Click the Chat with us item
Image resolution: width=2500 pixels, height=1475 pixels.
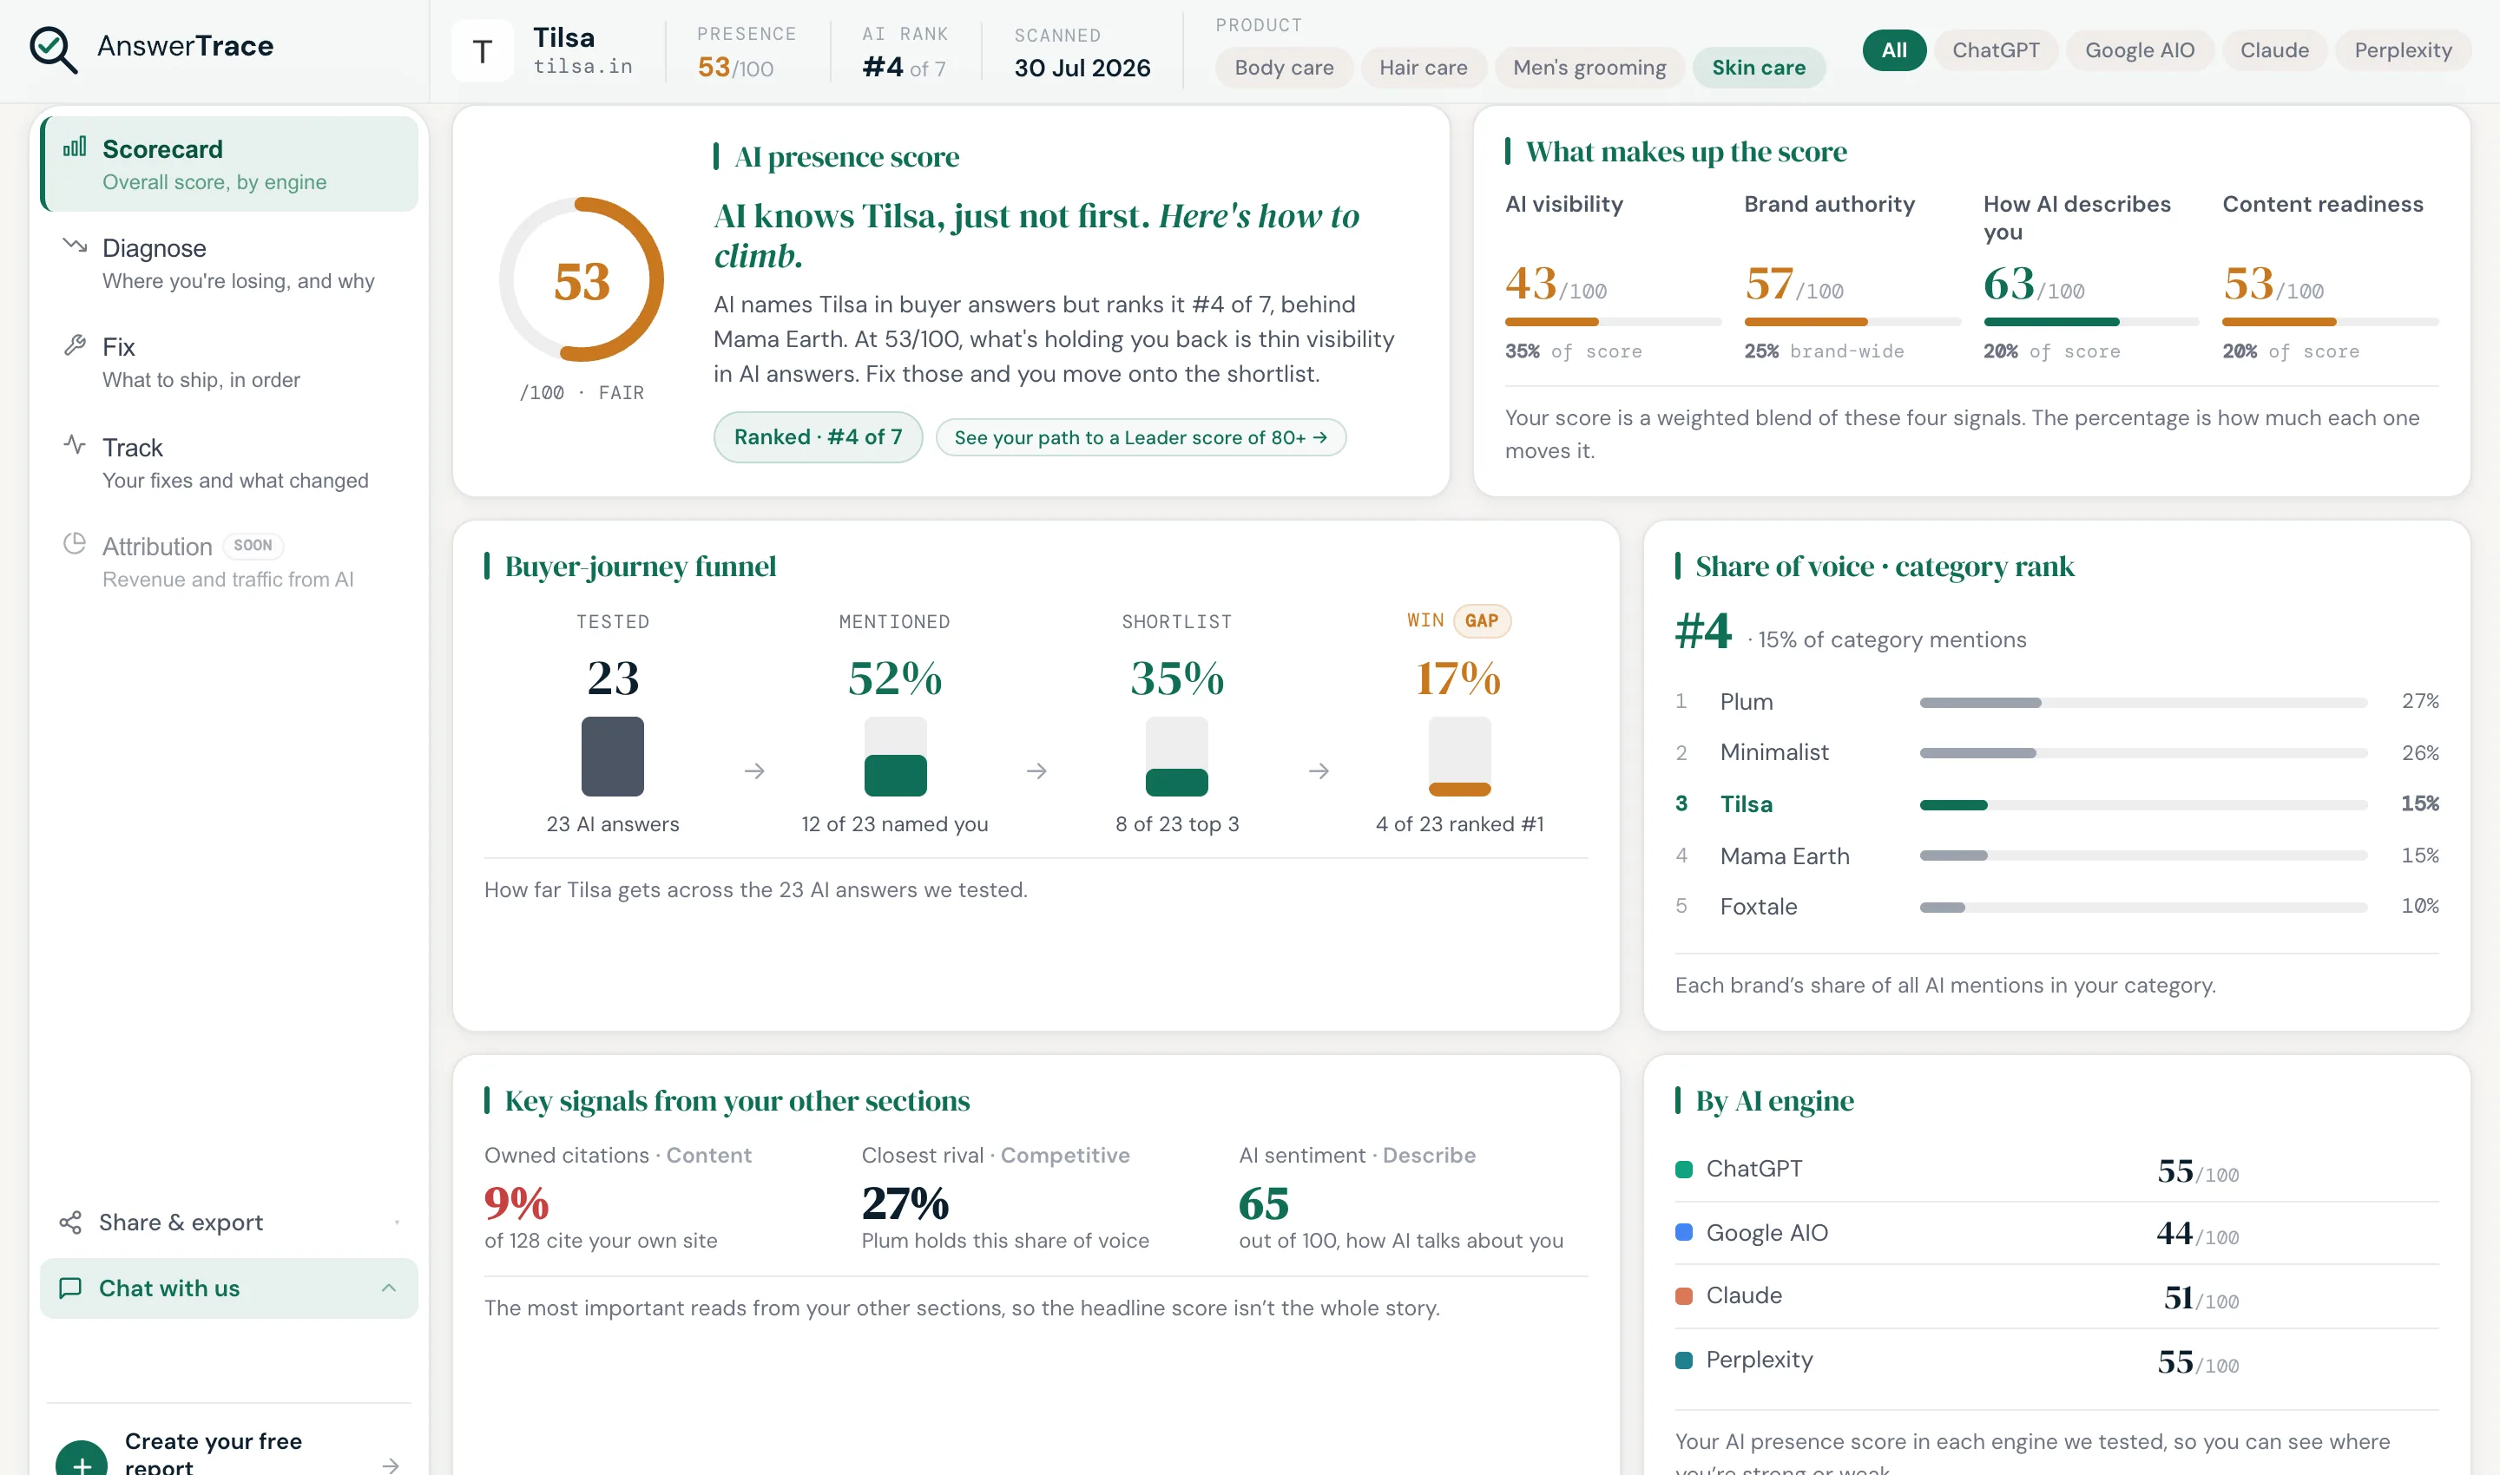pyautogui.click(x=228, y=1288)
